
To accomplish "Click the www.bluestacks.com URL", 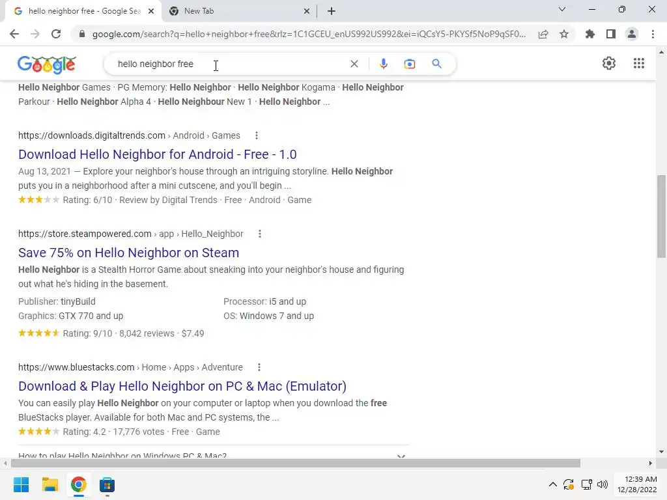I will coord(76,367).
